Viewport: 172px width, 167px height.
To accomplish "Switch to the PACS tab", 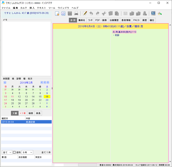I will [x=136, y=20].
